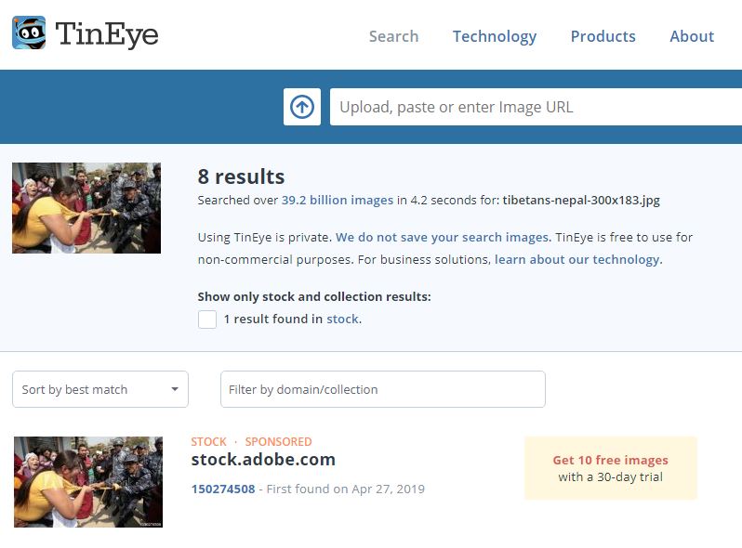Click the 8 results heading
742x548 pixels.
242,176
